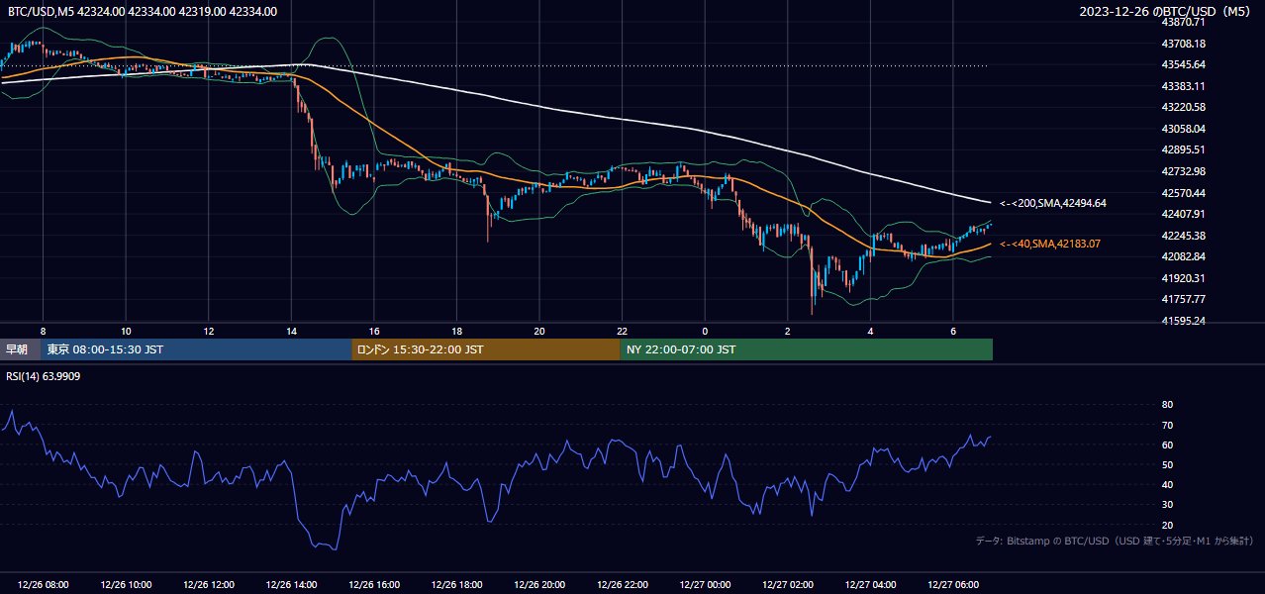The height and width of the screenshot is (594, 1265).
Task: Click the BTC/USD,M5 OHLC header text
Action: pos(143,12)
